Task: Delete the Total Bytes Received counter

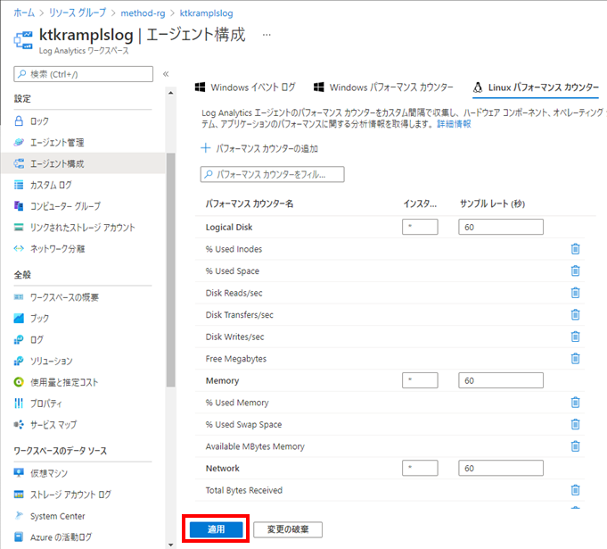Action: 575,490
